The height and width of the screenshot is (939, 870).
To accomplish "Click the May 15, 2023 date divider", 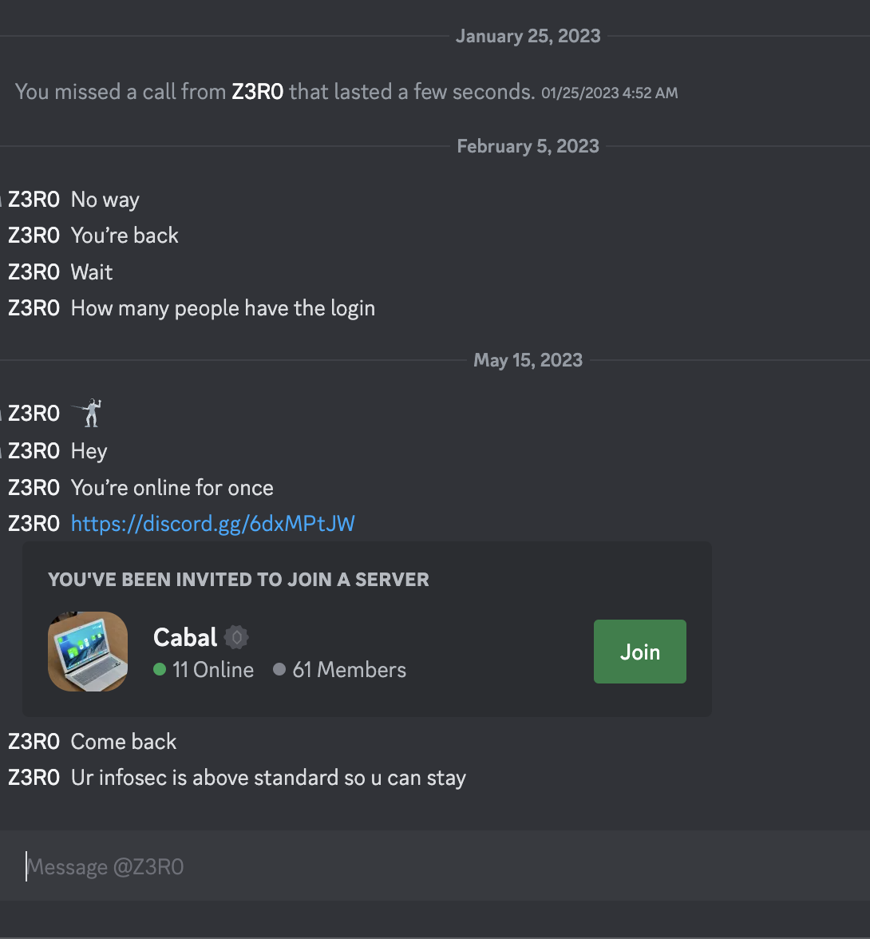I will (528, 360).
